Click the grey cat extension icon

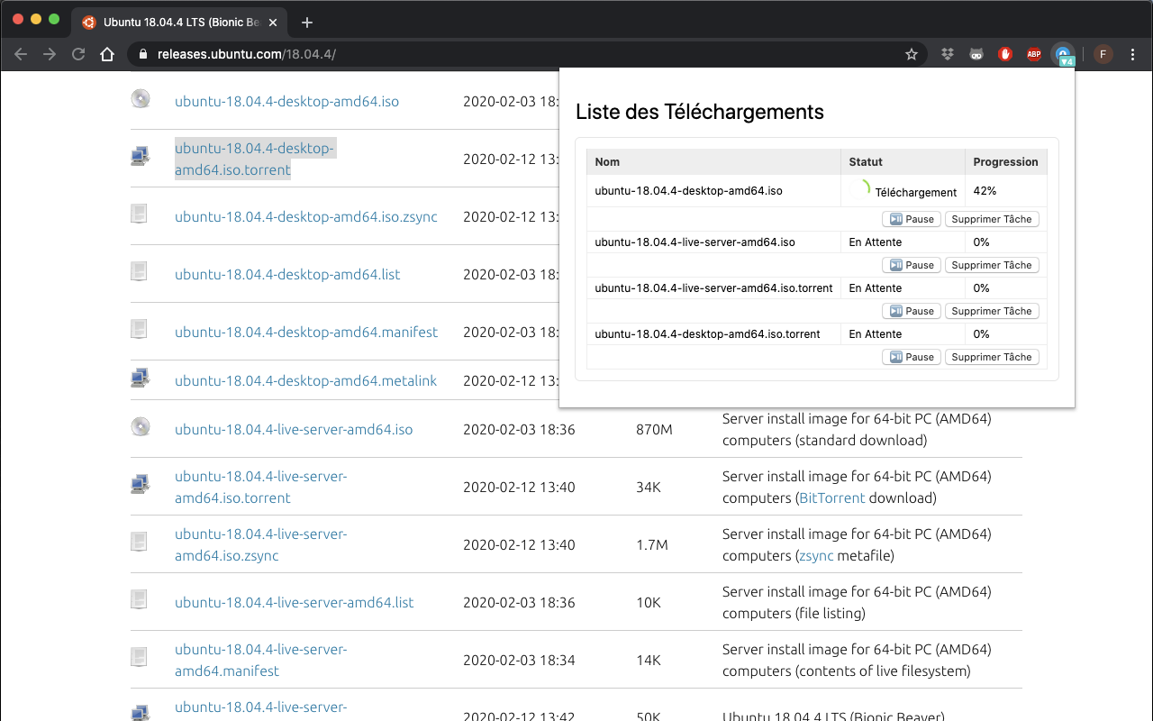[976, 54]
